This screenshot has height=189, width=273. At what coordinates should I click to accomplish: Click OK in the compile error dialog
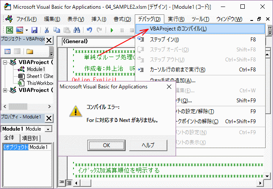point(107,145)
